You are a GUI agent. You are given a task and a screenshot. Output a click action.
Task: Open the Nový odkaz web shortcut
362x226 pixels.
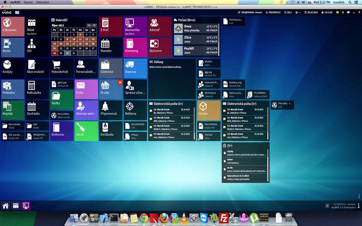[62, 116]
